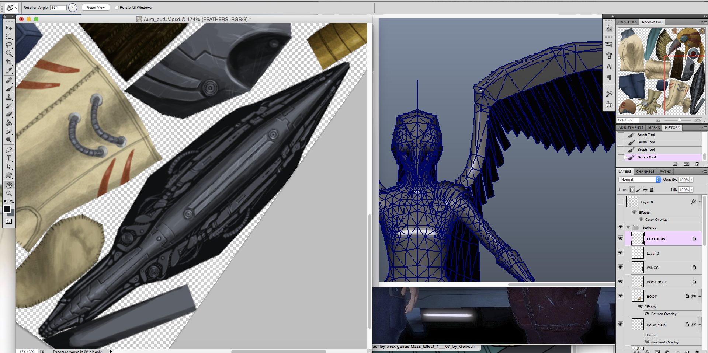Show the Layer 0 layer

click(621, 202)
